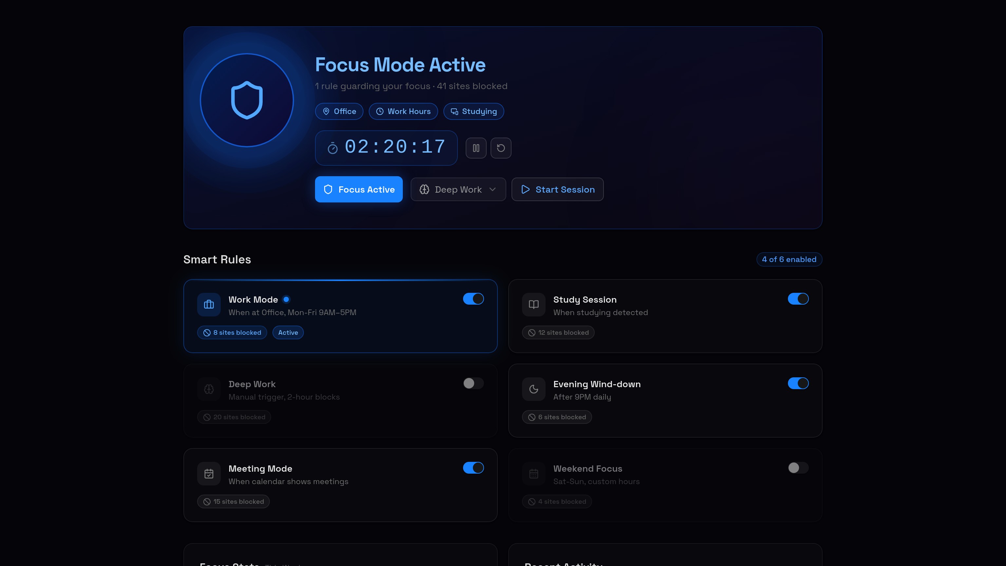Screen dimensions: 1006x566
Task: Disable the Meeting Mode rule toggle
Action: point(473,467)
